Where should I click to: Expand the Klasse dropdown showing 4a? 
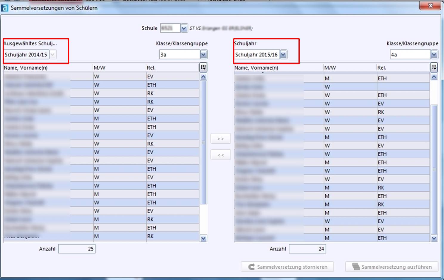[434, 55]
